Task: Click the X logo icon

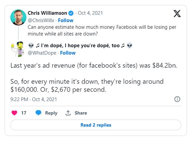Action: point(177,14)
